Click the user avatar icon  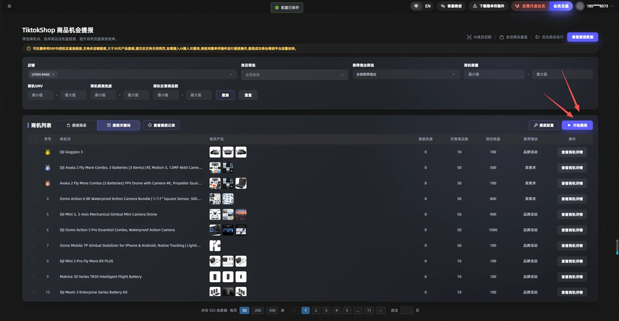(580, 6)
